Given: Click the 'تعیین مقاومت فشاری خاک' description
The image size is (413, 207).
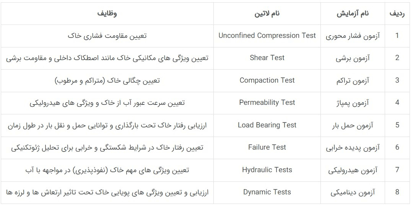Looking at the screenshot, I should tap(107, 36).
